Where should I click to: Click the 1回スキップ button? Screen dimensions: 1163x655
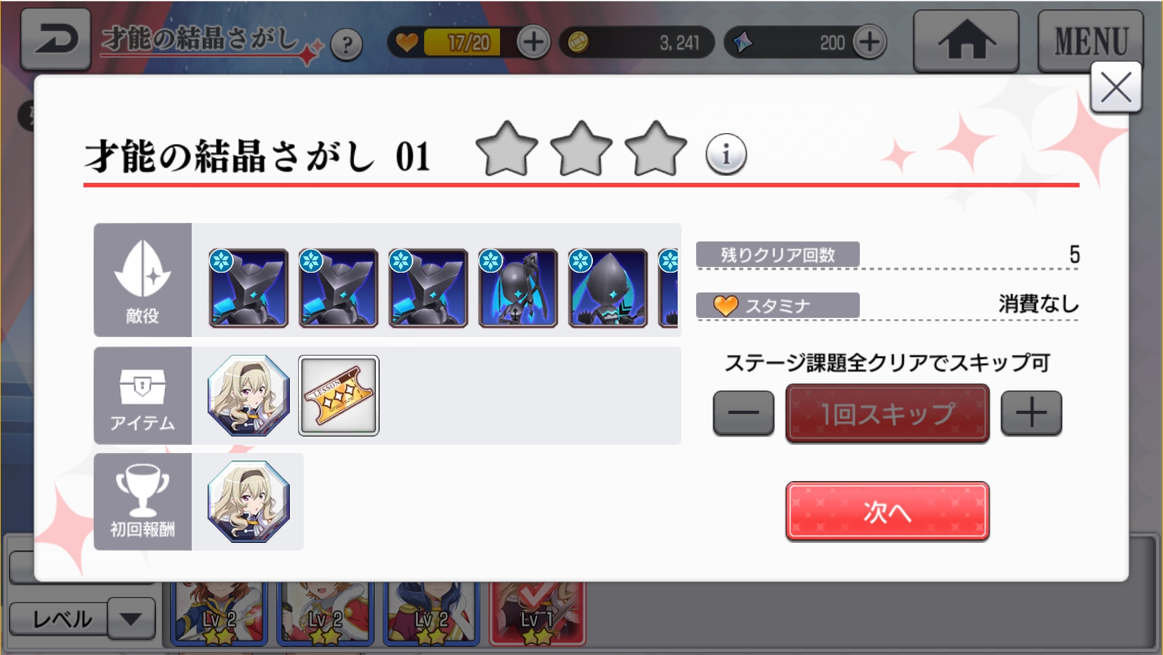887,414
